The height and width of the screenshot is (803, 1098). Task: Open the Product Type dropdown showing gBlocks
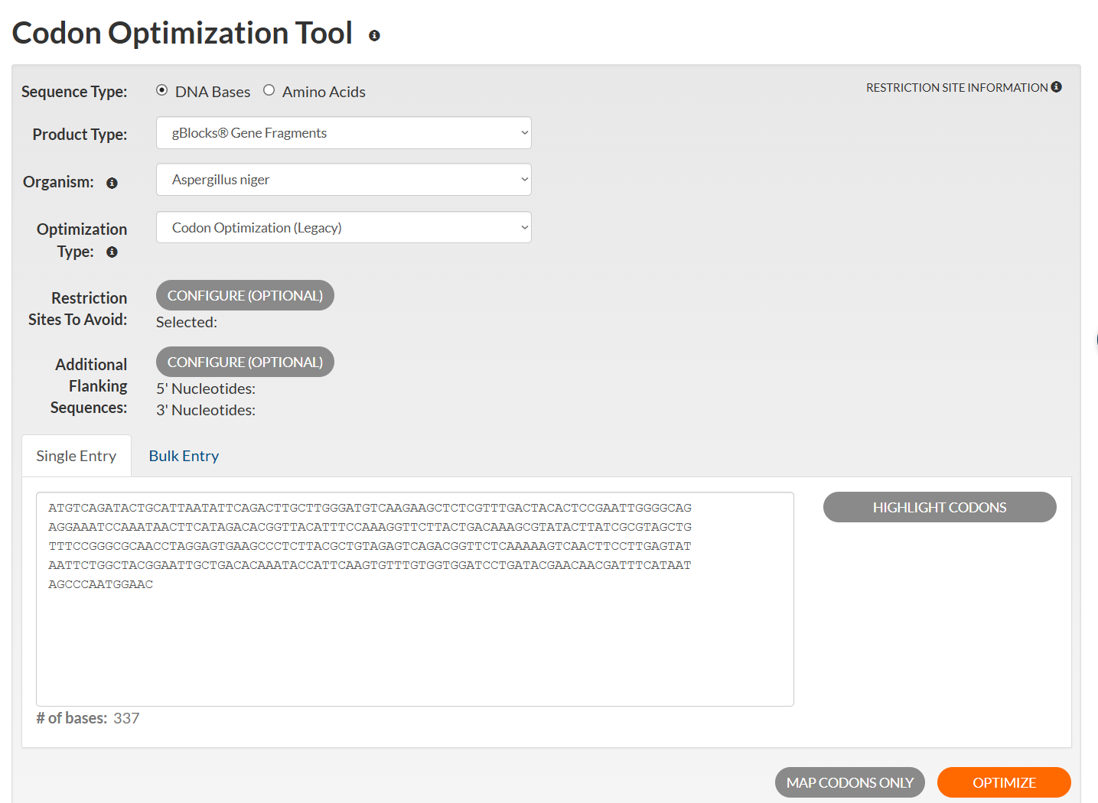tap(344, 133)
